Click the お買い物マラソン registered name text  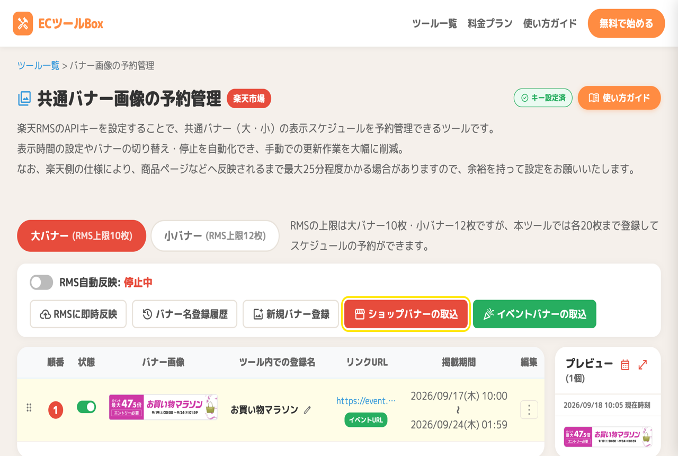tap(264, 410)
